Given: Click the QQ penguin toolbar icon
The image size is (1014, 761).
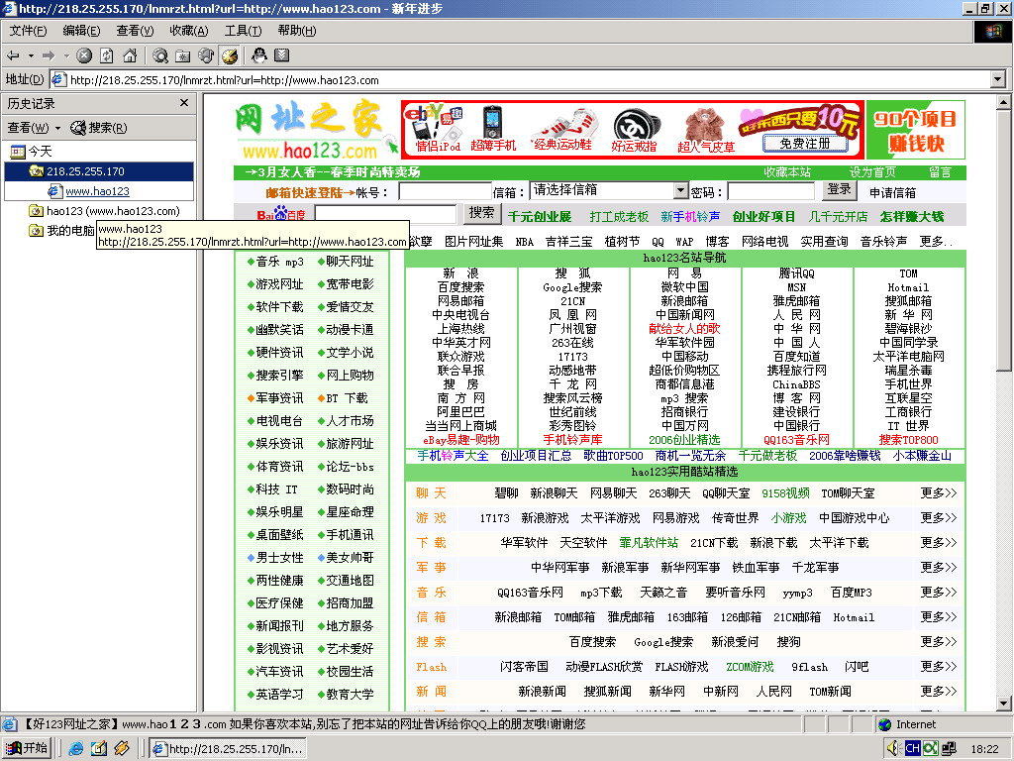Looking at the screenshot, I should 259,55.
